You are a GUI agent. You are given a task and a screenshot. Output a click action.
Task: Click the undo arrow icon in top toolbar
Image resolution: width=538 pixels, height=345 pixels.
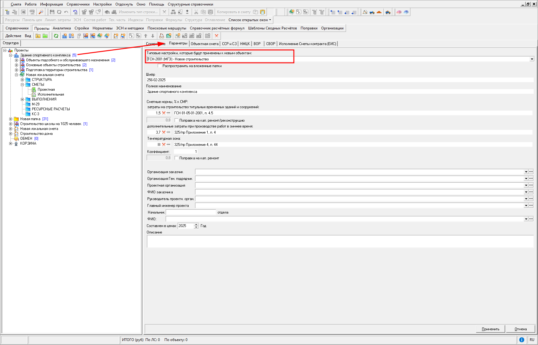pos(66,12)
